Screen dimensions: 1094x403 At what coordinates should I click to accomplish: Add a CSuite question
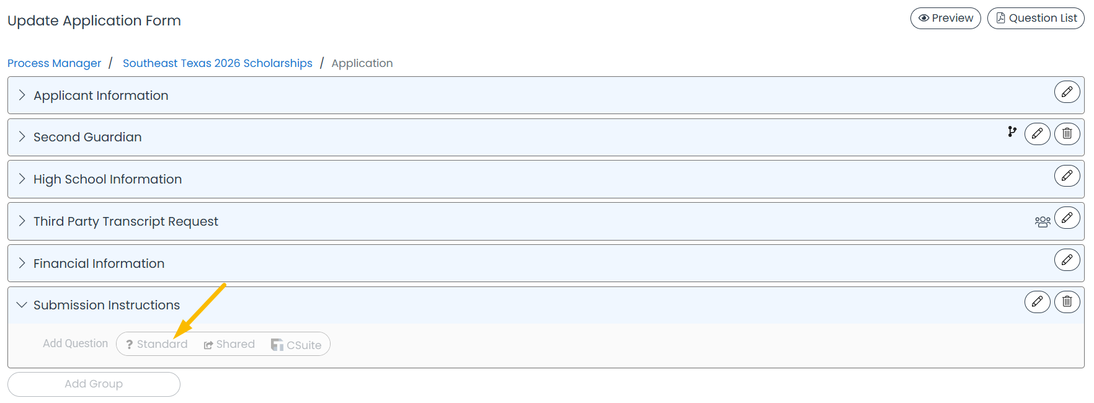click(x=296, y=345)
